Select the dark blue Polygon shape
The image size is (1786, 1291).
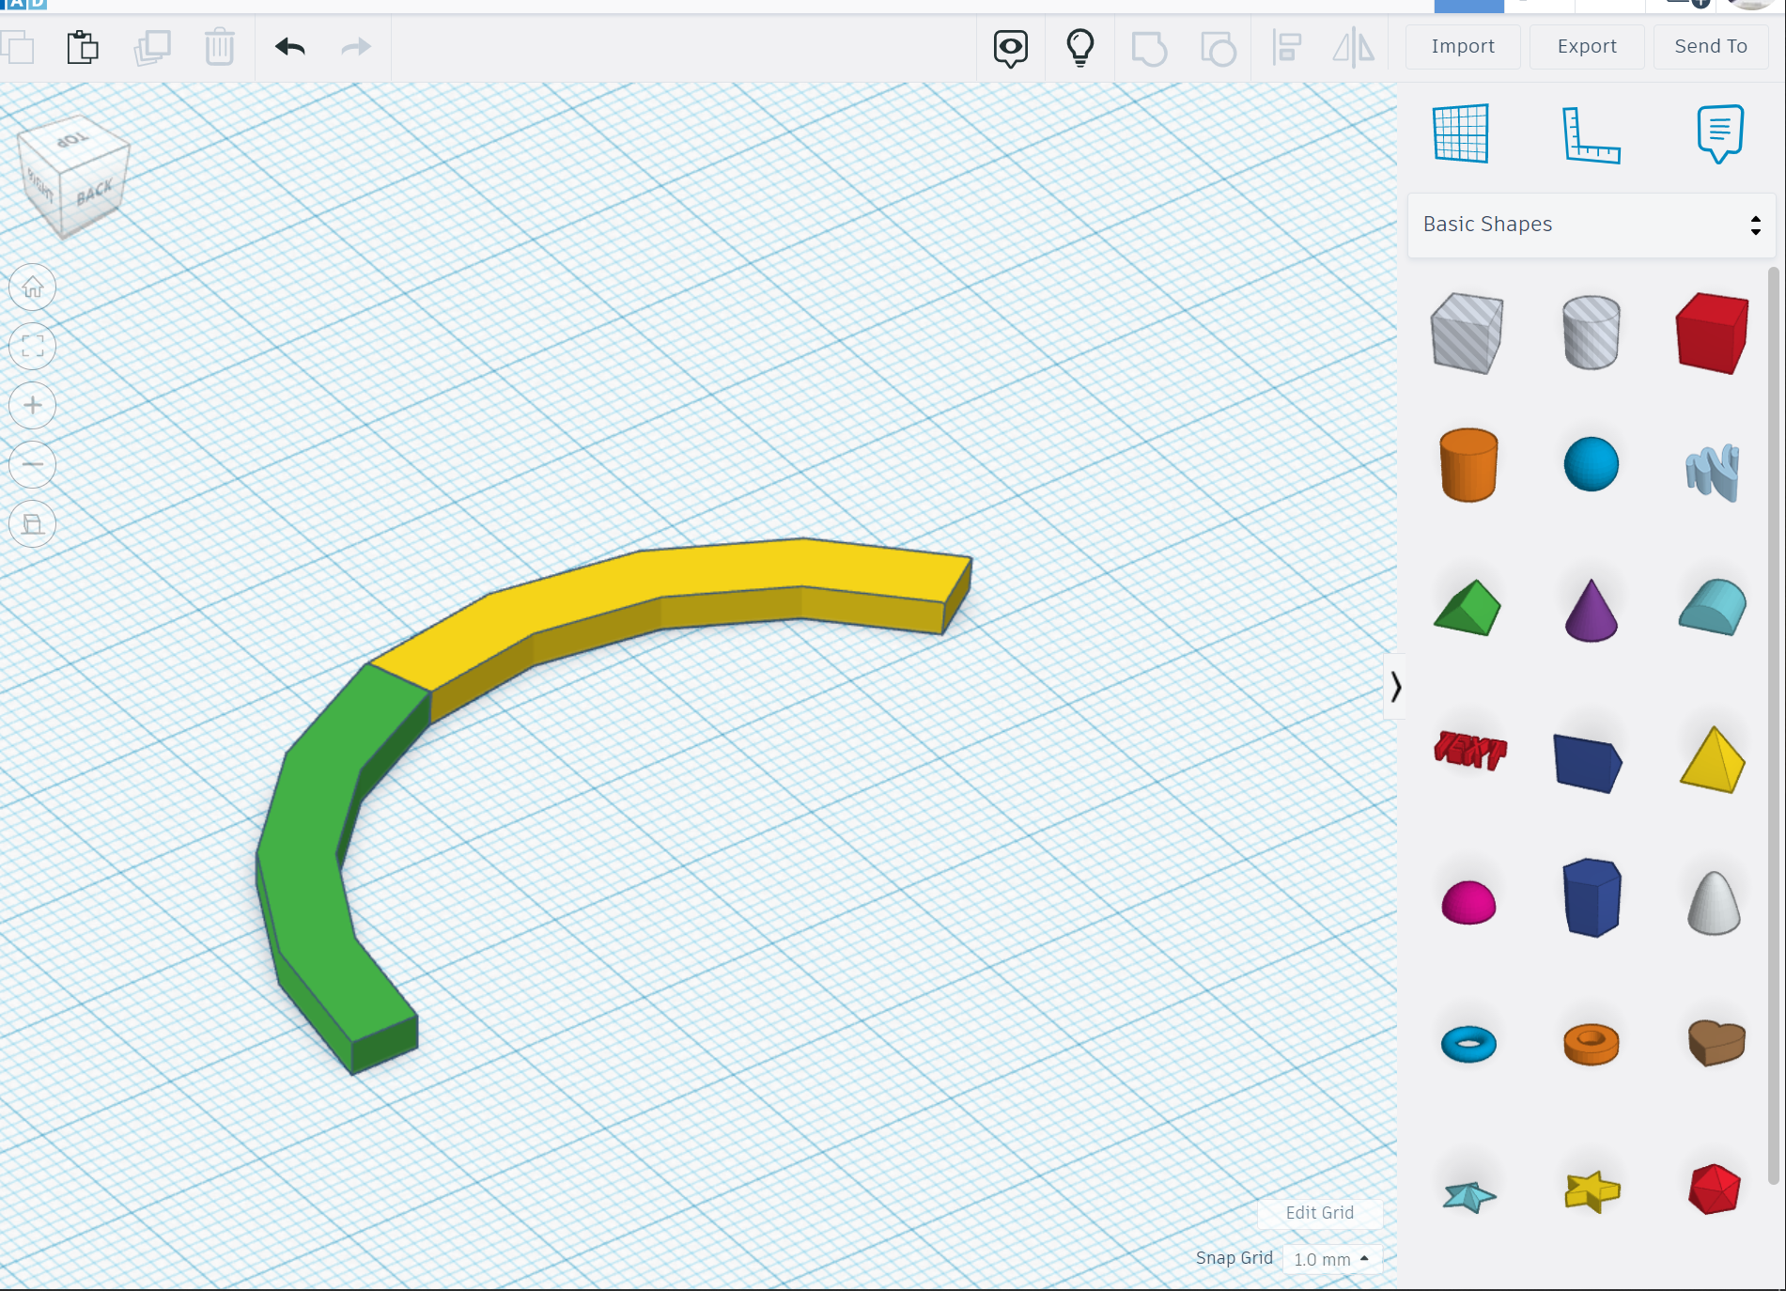[x=1592, y=897]
